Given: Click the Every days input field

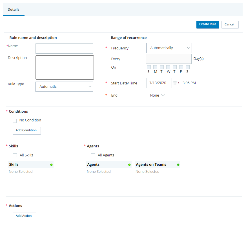Looking at the screenshot, I should click(x=169, y=59).
